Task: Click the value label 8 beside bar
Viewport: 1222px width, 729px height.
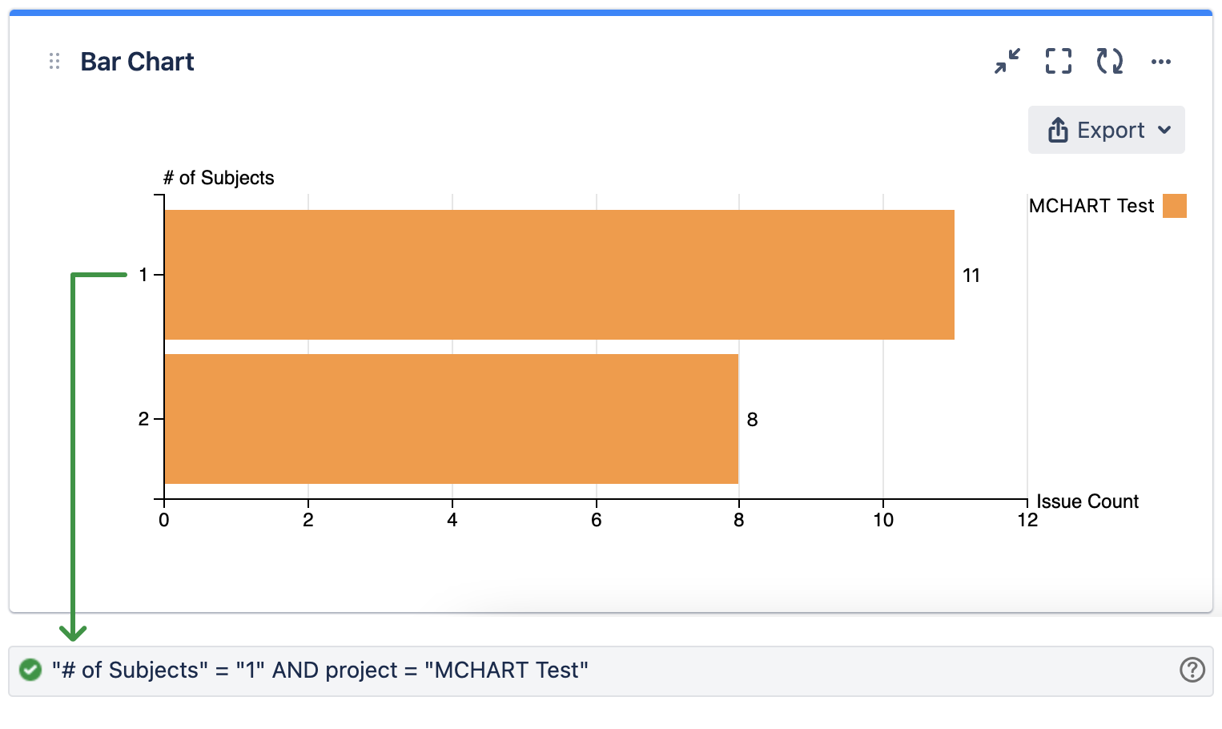Action: (752, 420)
